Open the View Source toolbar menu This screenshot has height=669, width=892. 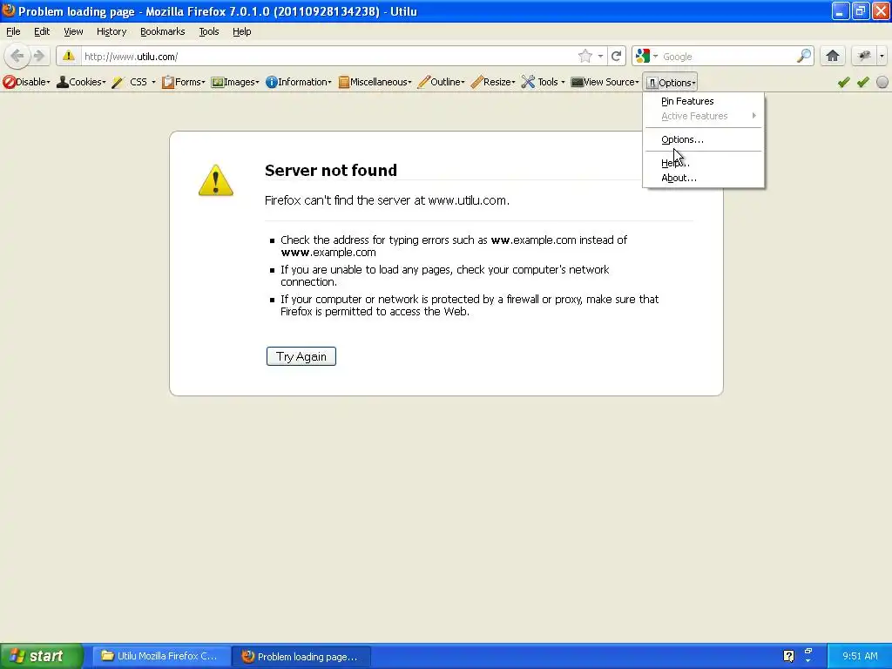(x=605, y=82)
